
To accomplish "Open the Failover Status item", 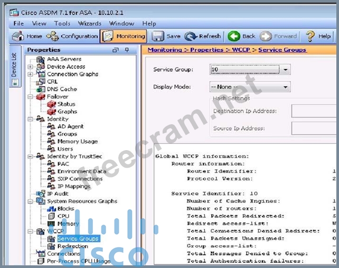I will (66, 104).
